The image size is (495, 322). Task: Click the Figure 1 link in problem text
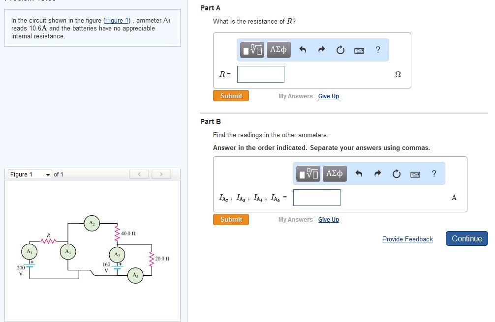tap(117, 21)
